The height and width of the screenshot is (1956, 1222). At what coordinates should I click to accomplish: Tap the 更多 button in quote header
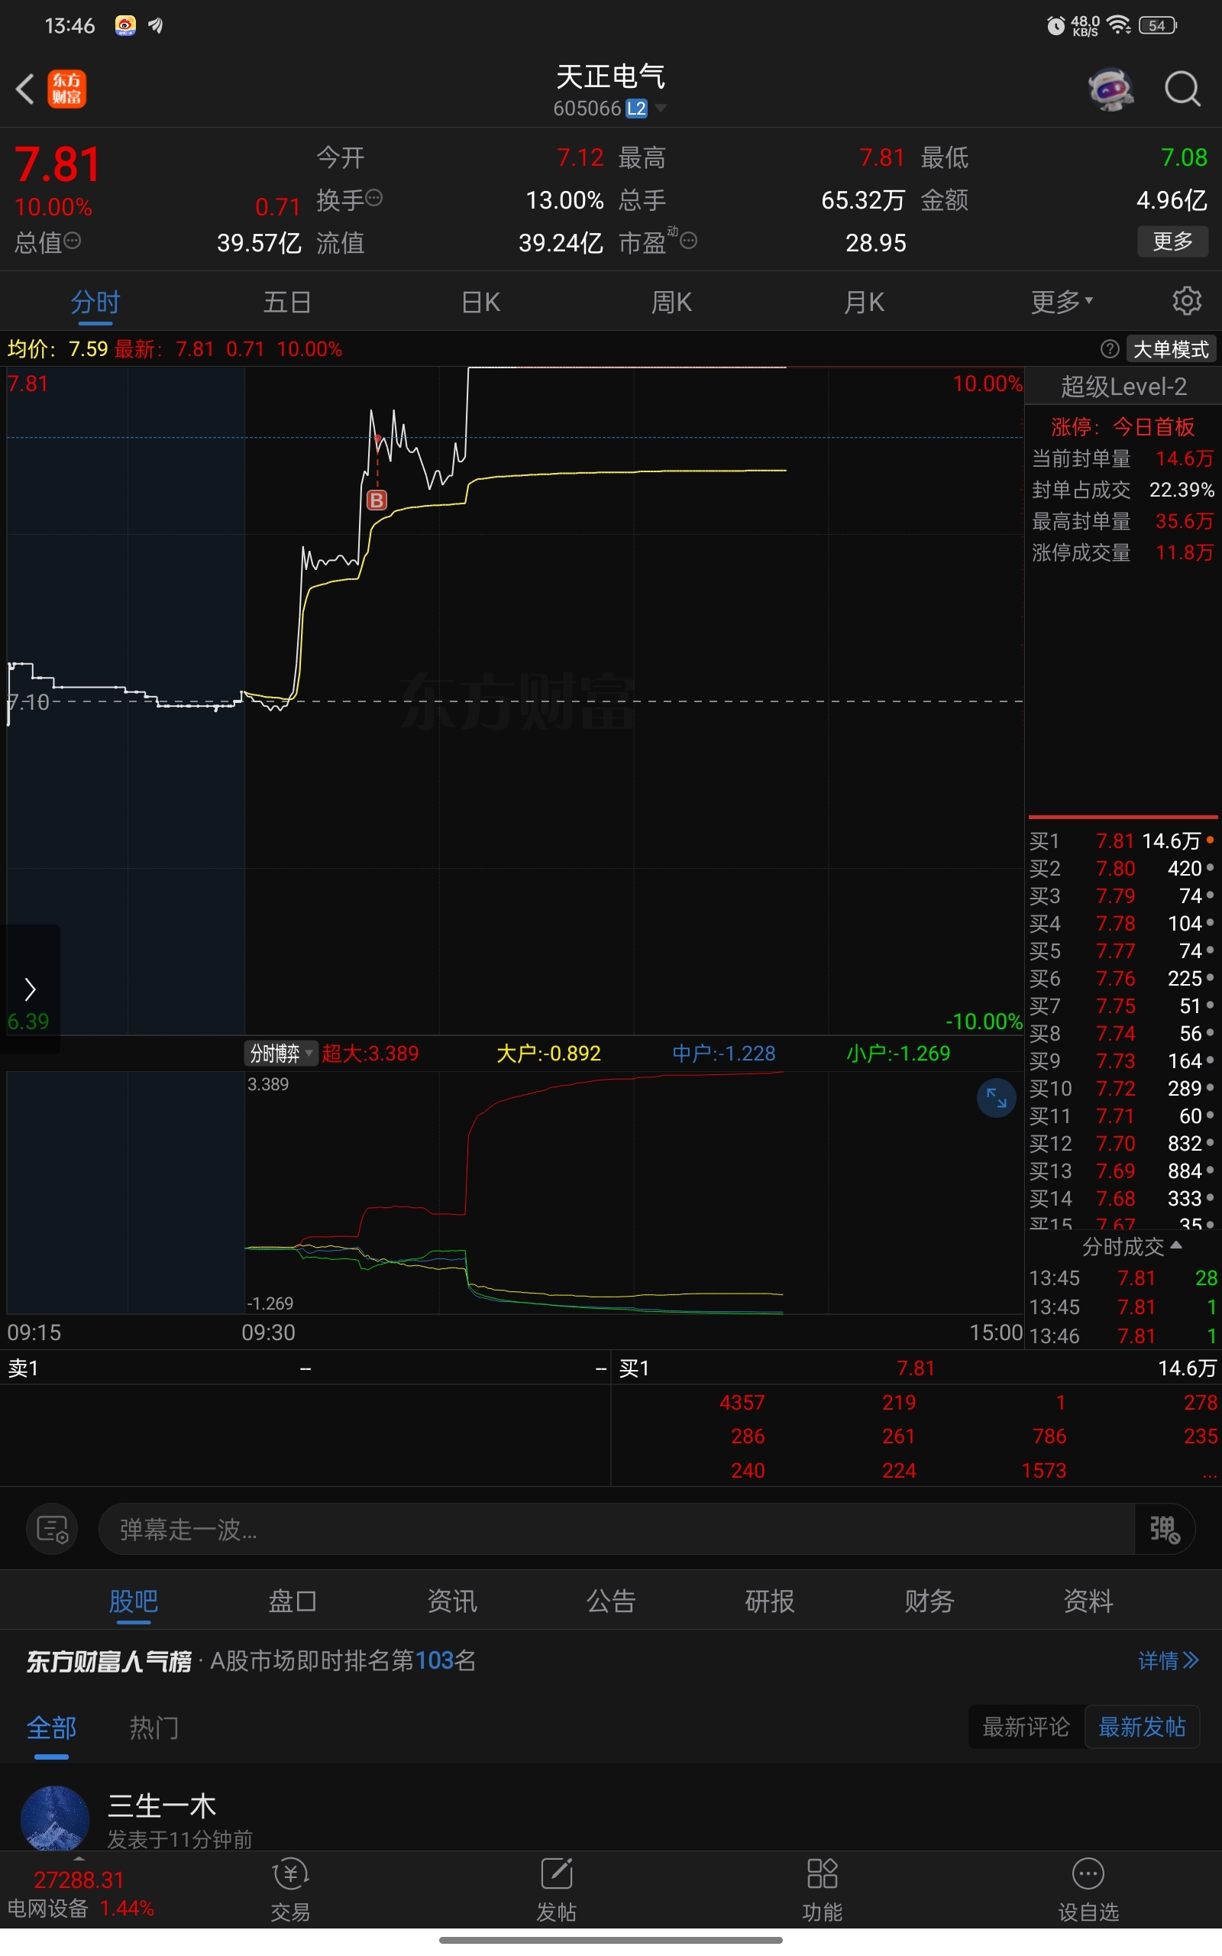1172,241
